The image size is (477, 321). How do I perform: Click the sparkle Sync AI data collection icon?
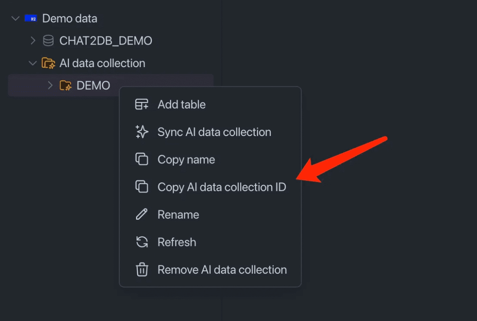click(x=142, y=132)
